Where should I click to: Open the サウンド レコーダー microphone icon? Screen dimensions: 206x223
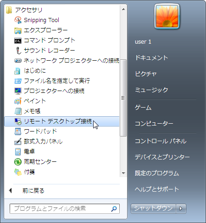(18, 51)
